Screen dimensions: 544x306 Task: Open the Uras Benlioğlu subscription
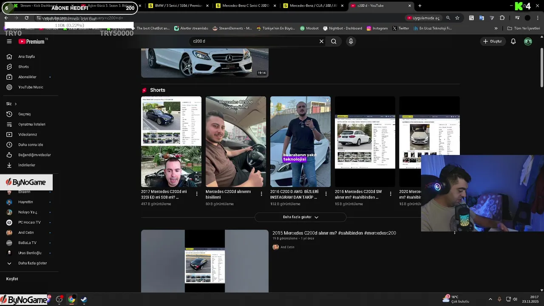[x=29, y=253]
